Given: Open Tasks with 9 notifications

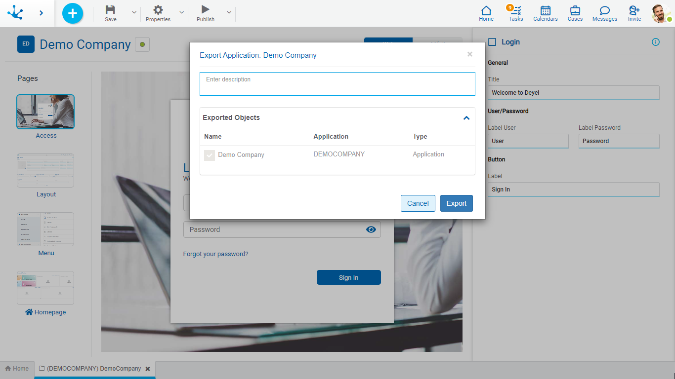Looking at the screenshot, I should click(x=515, y=13).
